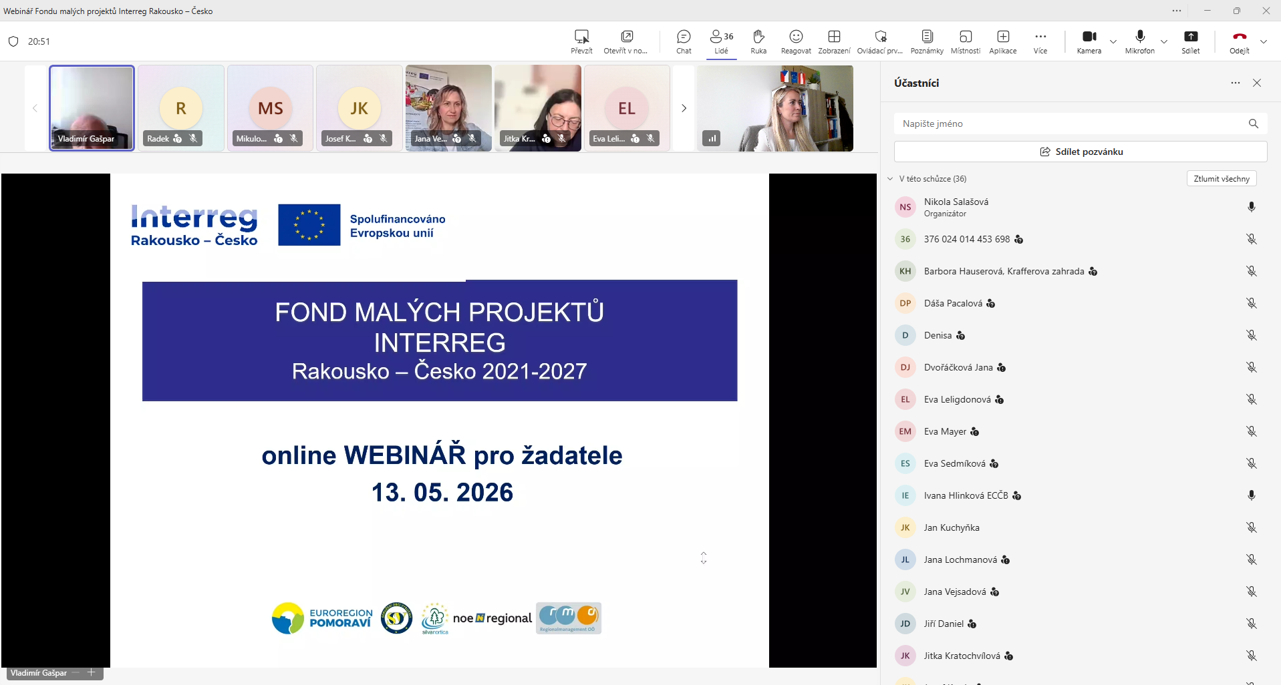Click the Sdílet share screen button

(1191, 41)
